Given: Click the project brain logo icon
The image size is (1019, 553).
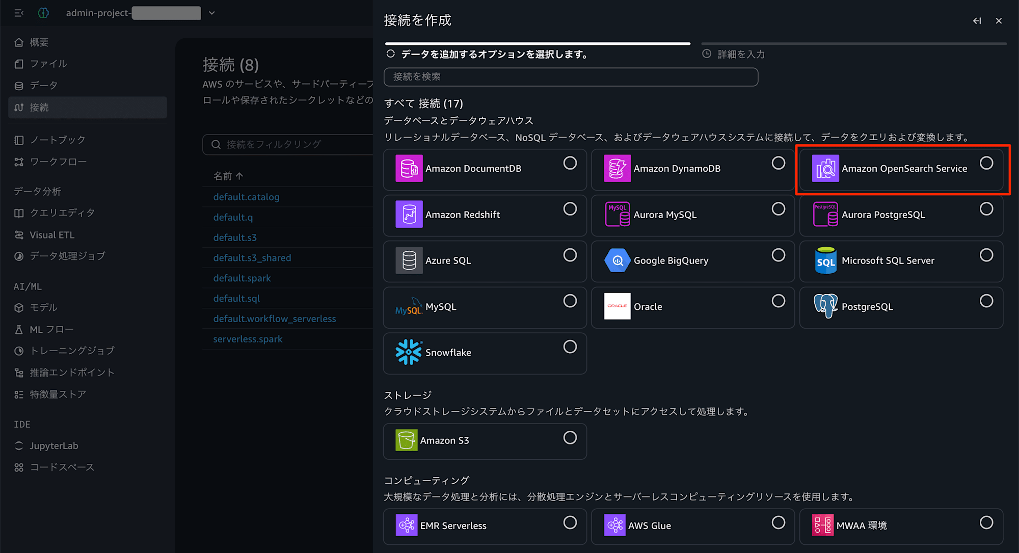Looking at the screenshot, I should [43, 13].
